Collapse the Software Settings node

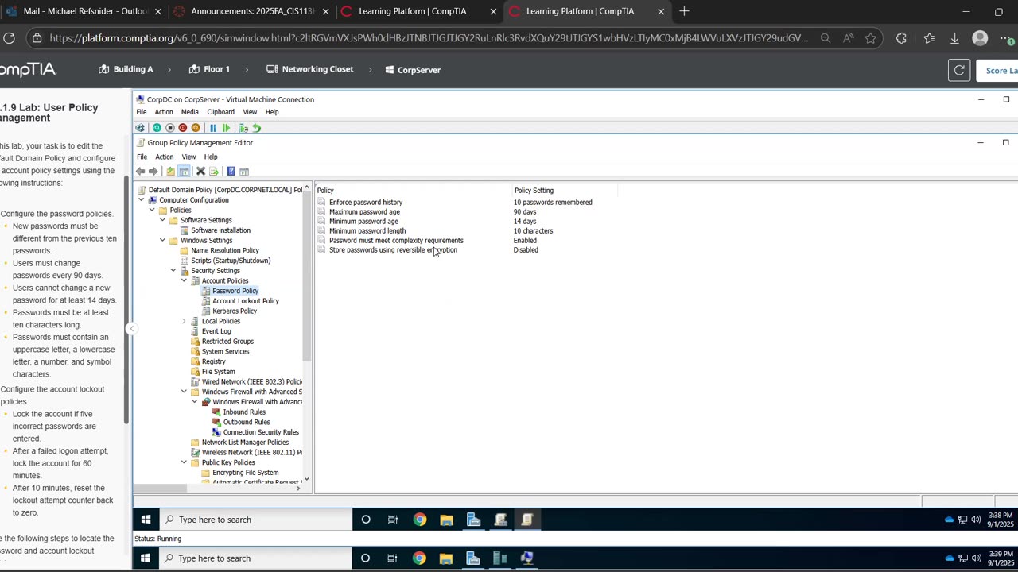click(x=162, y=220)
